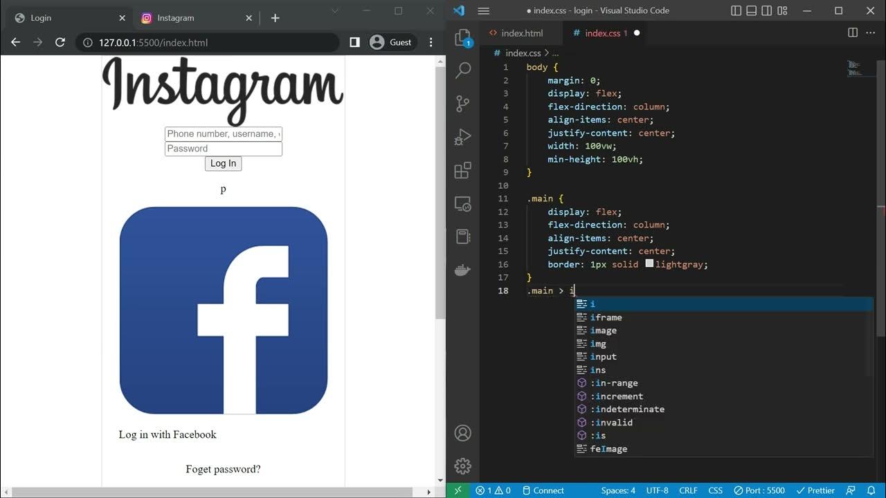
Task: Open Search in VS Code activity bar
Action: 463,70
